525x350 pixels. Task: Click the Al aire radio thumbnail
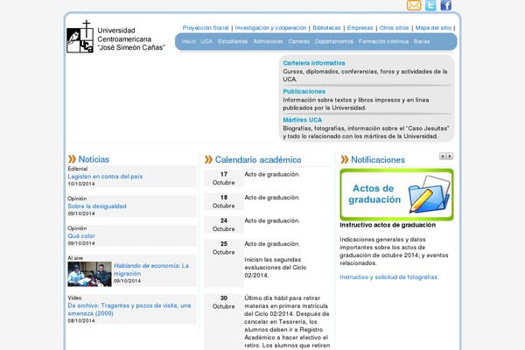click(89, 274)
